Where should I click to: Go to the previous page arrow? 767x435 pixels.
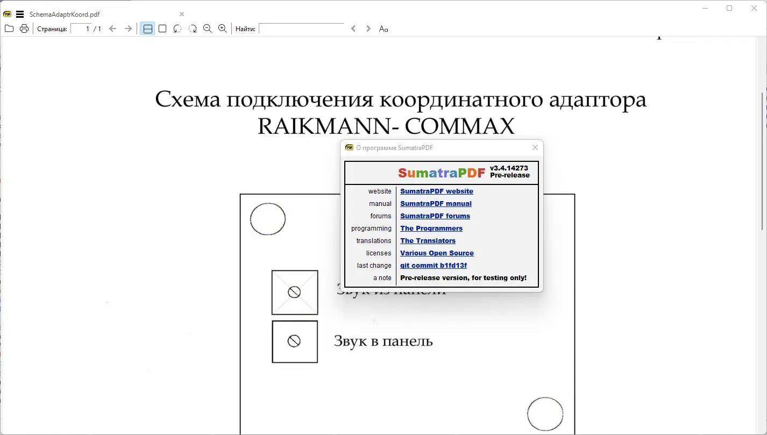tap(112, 28)
